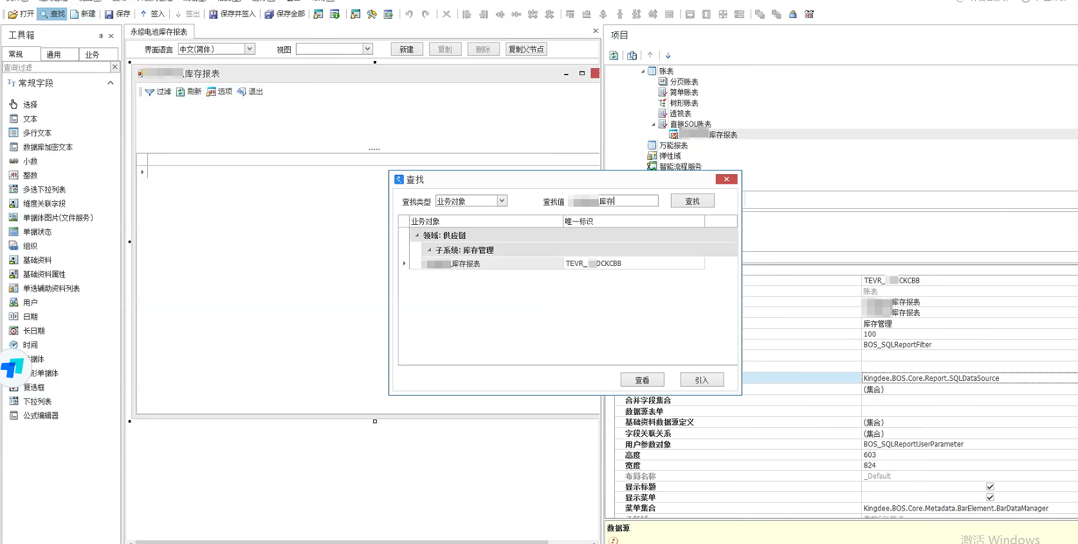Select the 日期 date field in toolbox

pyautogui.click(x=24, y=317)
